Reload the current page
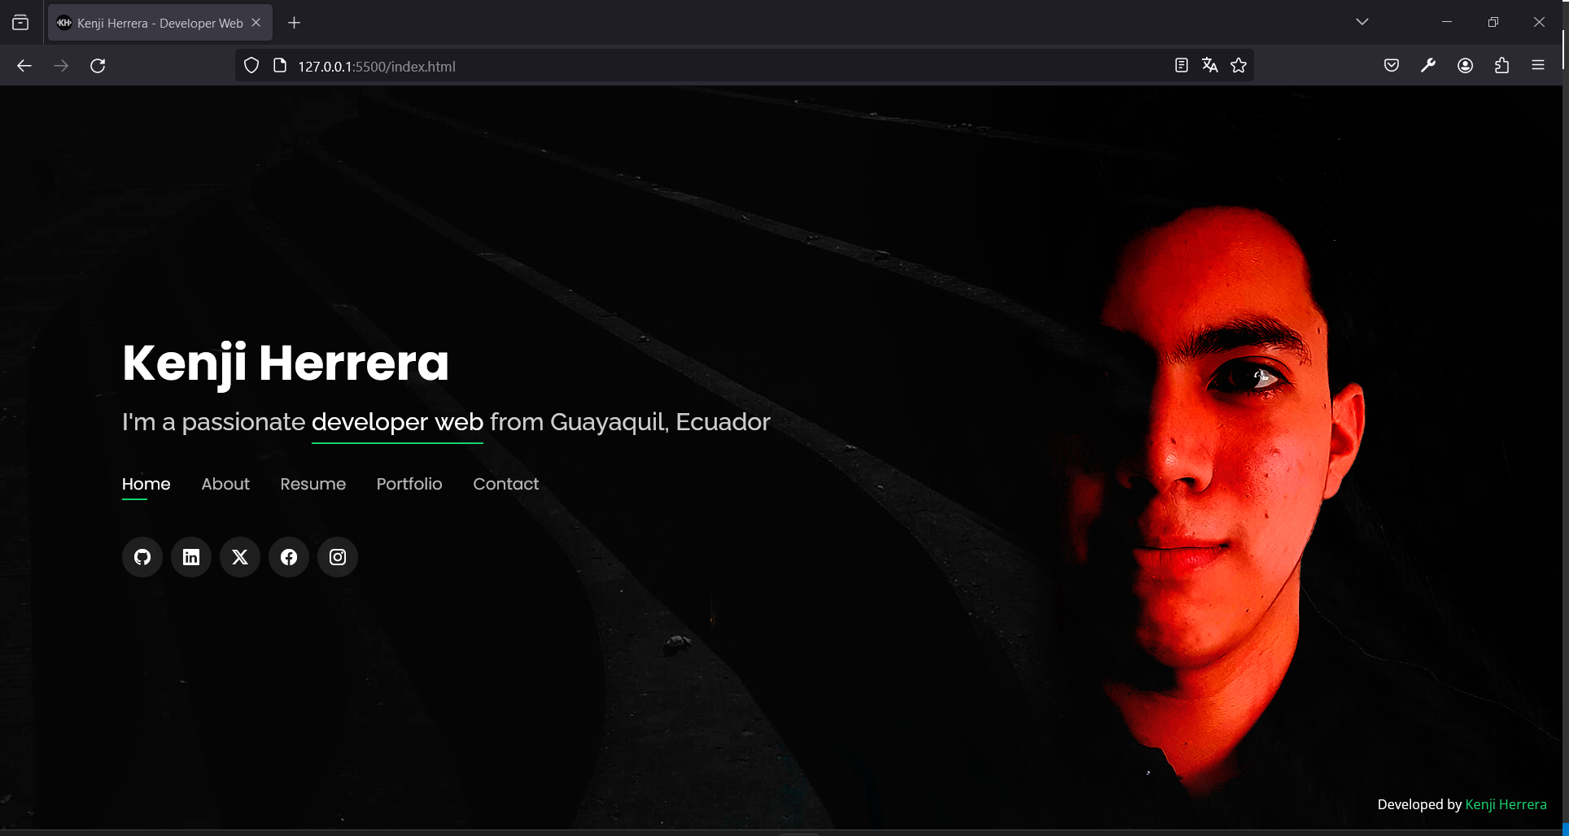The width and height of the screenshot is (1569, 836). coord(98,66)
